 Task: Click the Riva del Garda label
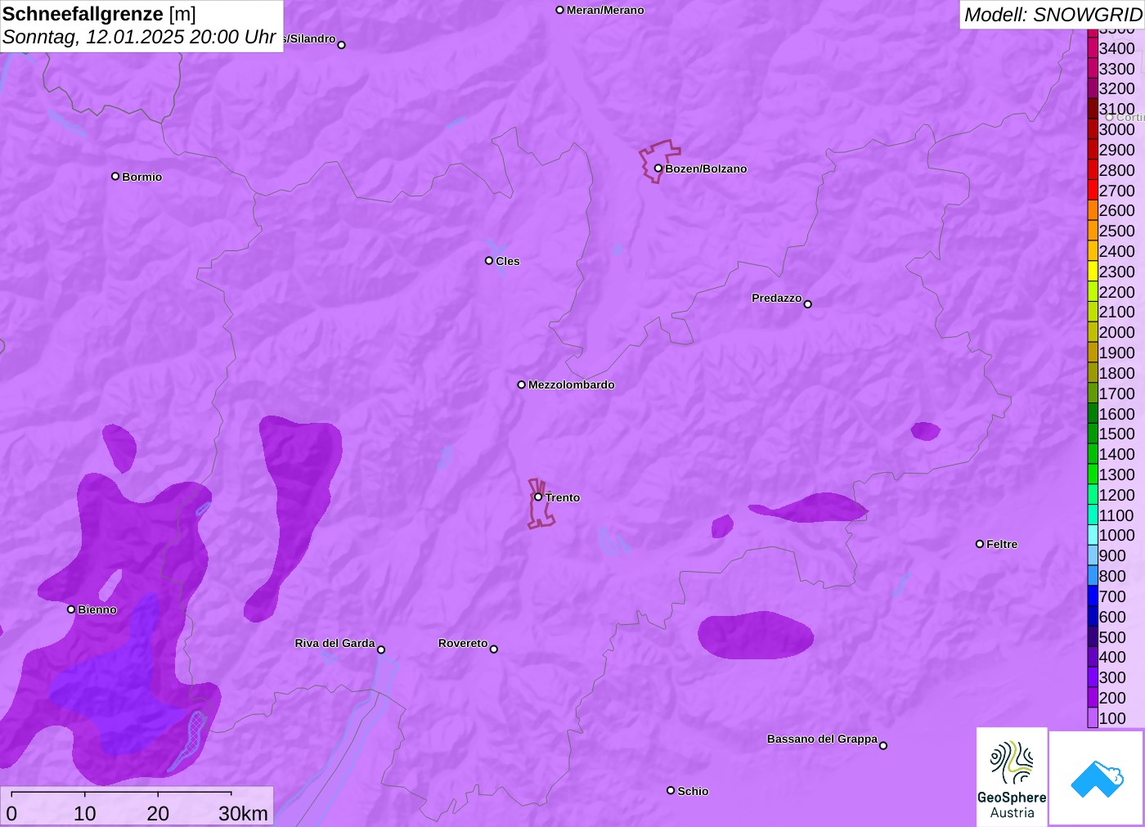(x=335, y=643)
